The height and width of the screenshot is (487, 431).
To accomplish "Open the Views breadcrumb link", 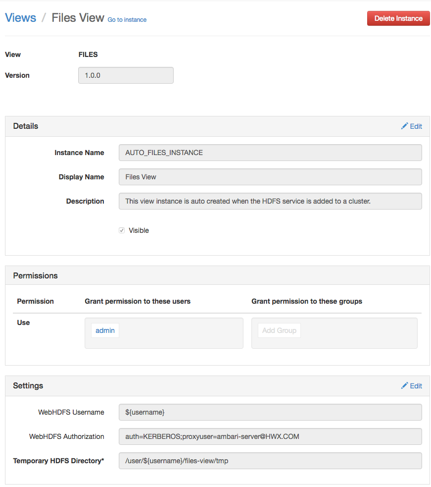I will coord(21,18).
